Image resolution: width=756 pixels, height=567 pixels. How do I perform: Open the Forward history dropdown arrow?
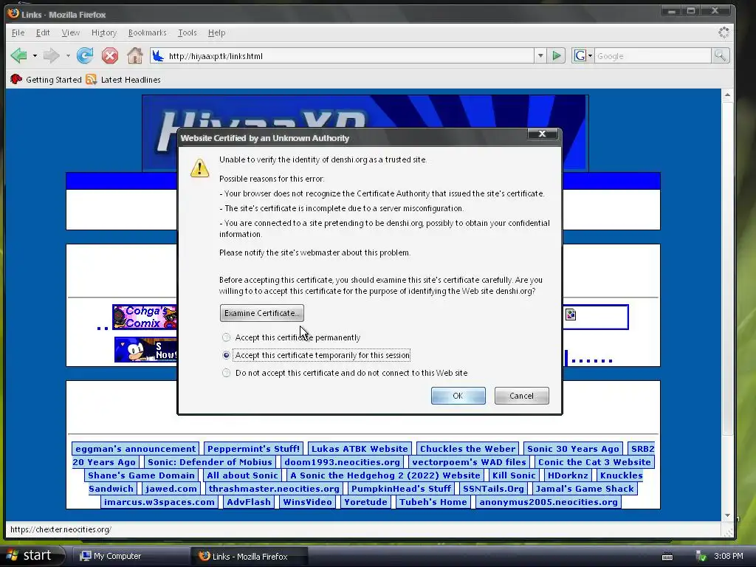coord(68,56)
